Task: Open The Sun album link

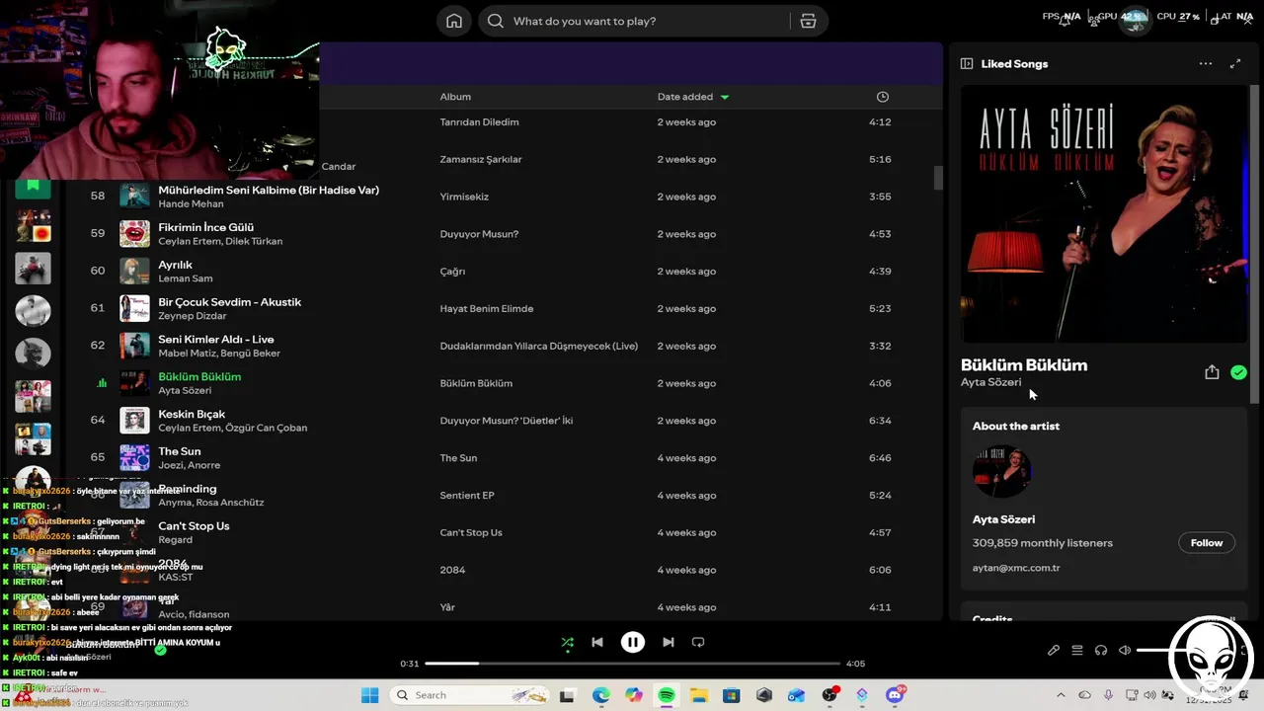Action: point(458,458)
